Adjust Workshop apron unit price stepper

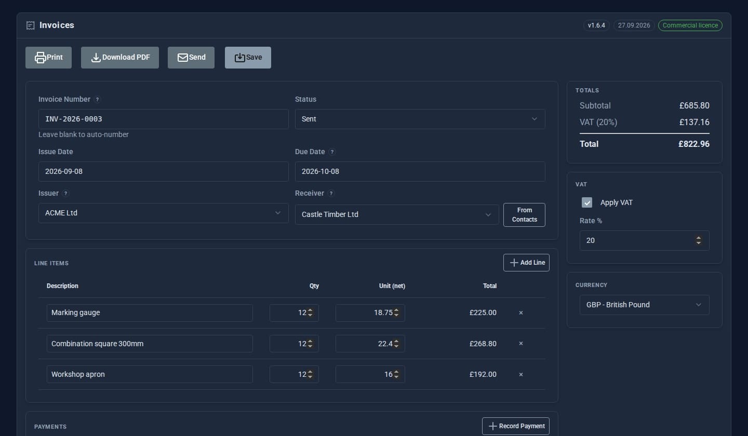click(396, 374)
